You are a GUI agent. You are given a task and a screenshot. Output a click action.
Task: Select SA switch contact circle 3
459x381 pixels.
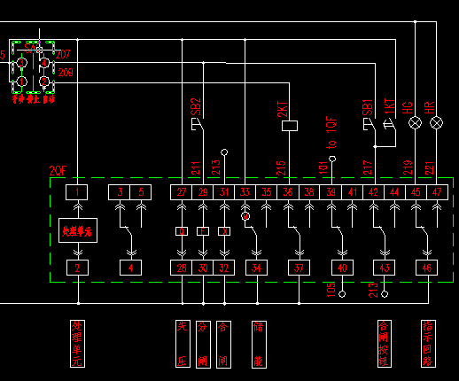click(21, 63)
